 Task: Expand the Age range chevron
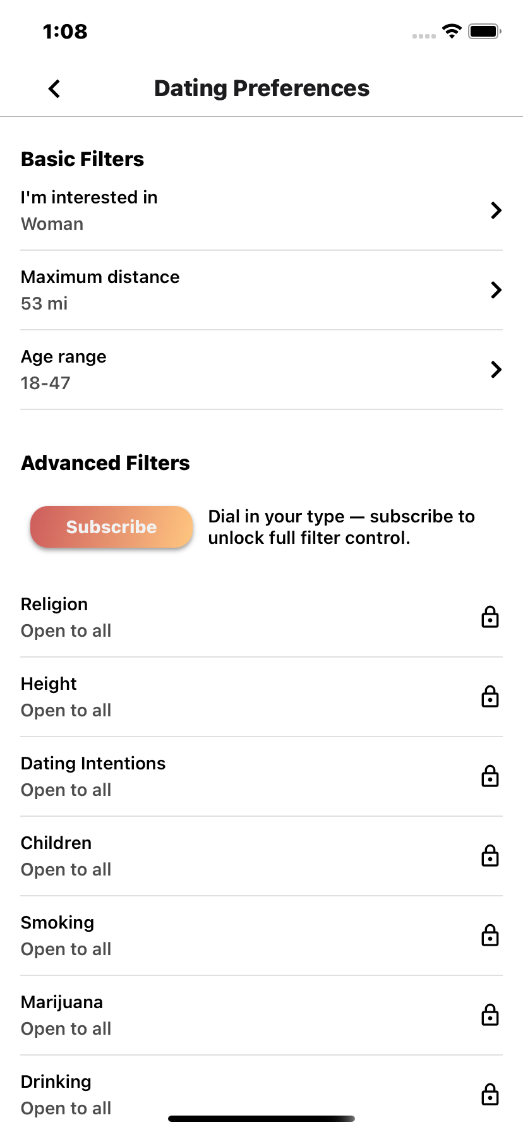[496, 370]
